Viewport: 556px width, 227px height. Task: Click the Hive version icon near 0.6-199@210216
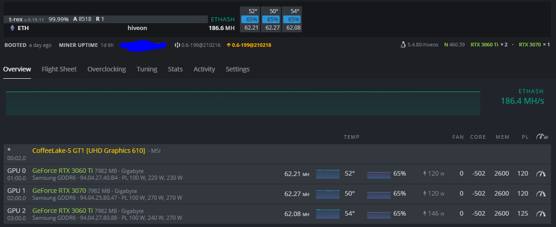(177, 45)
